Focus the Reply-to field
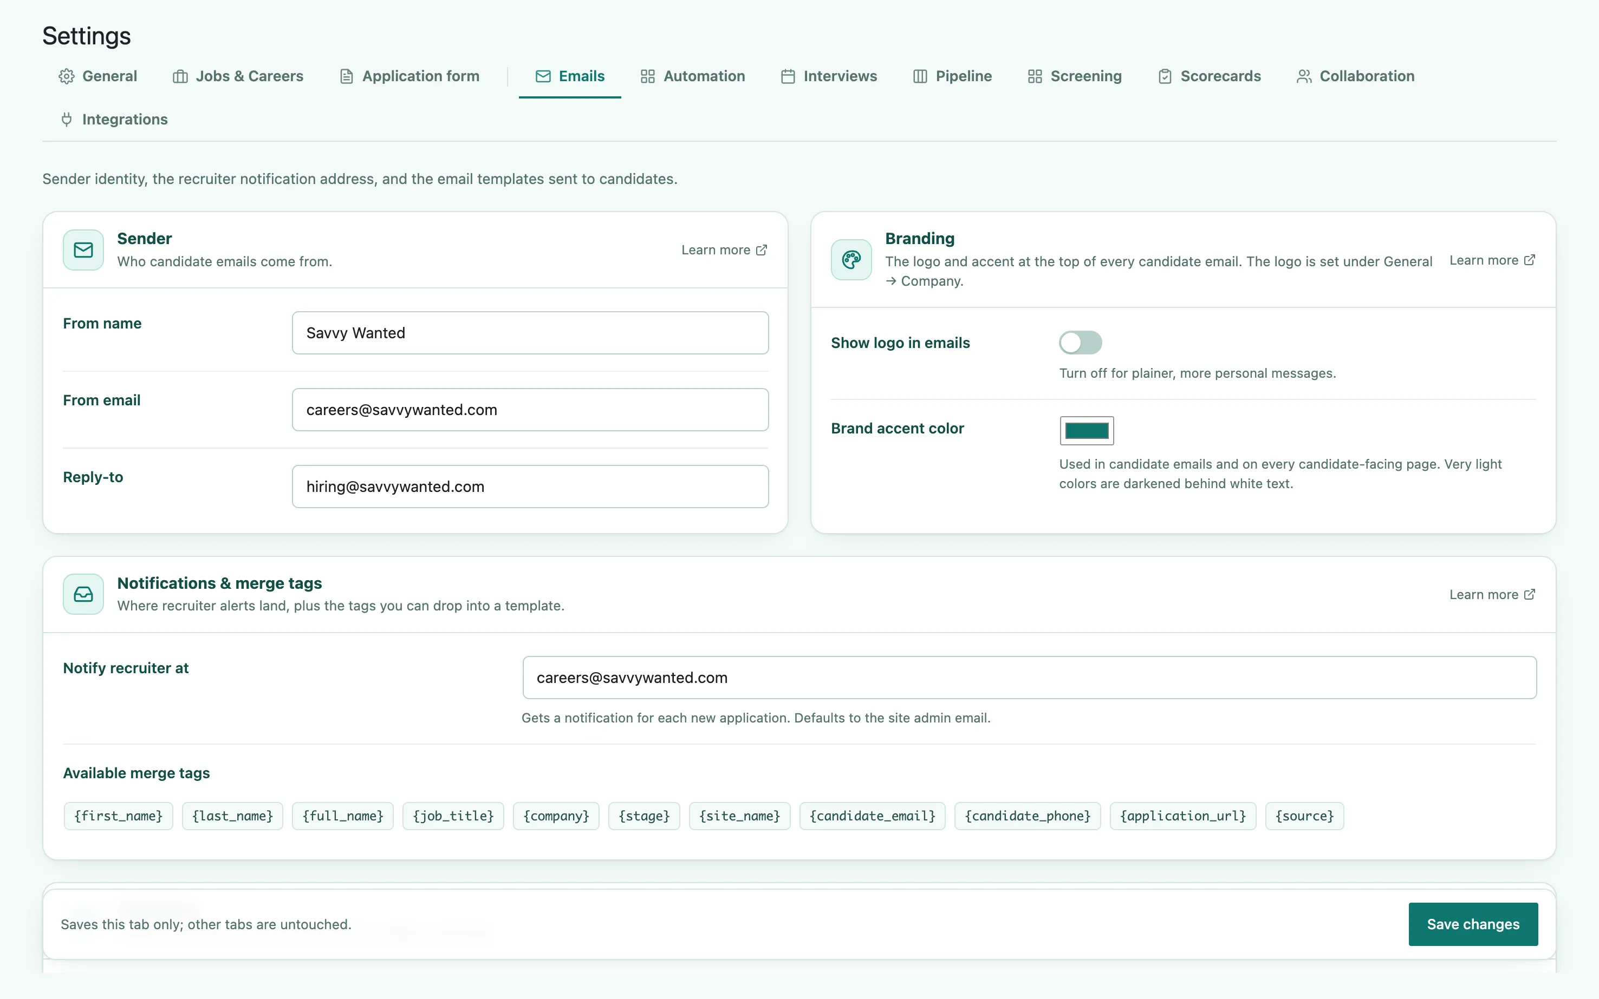This screenshot has height=999, width=1599. (530, 487)
